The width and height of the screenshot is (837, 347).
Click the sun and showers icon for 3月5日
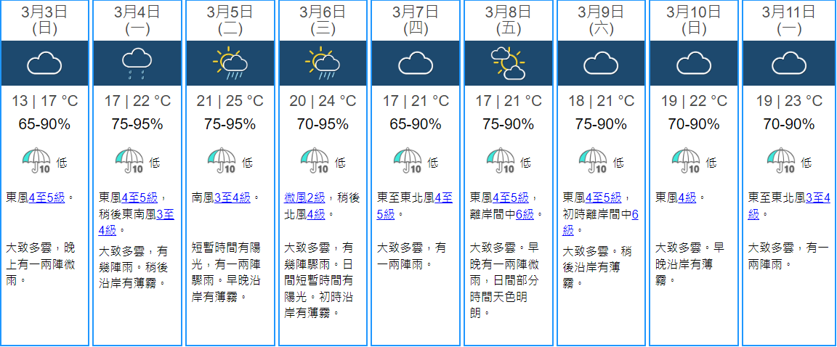[229, 63]
